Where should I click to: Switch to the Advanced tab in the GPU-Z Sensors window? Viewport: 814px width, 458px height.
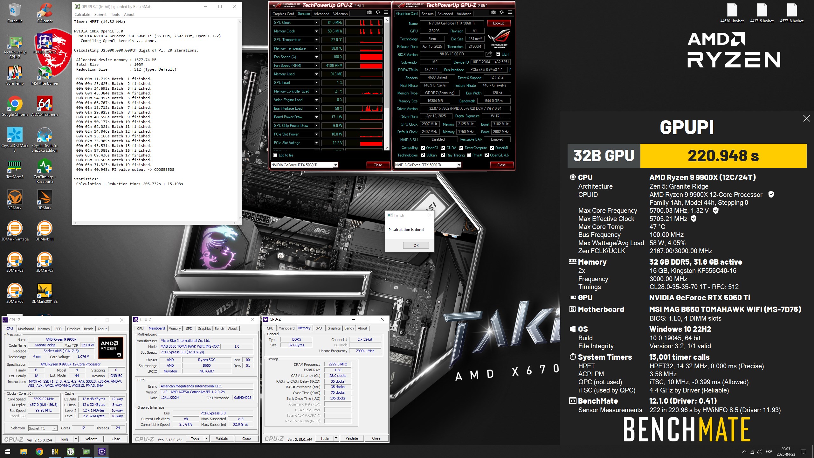[321, 14]
